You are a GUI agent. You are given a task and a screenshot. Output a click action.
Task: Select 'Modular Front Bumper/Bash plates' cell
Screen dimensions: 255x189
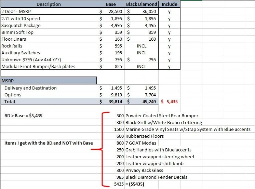[x=49, y=66]
